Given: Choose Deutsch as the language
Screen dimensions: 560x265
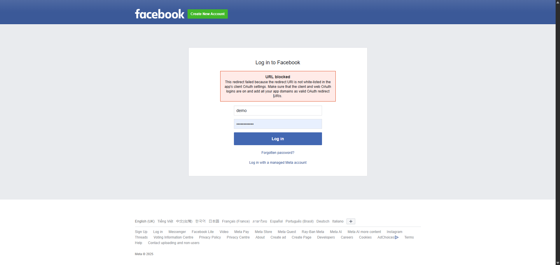Looking at the screenshot, I should [x=323, y=221].
